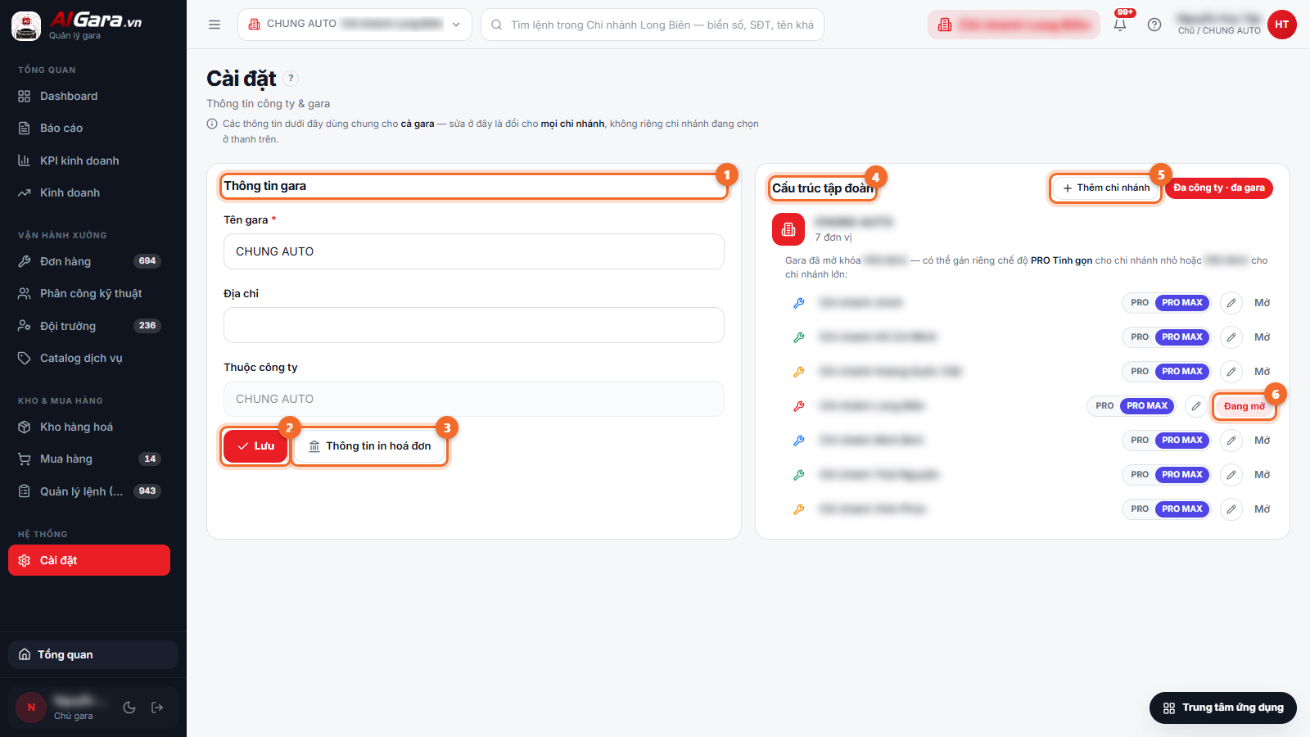Click the Đang mở status label

[x=1244, y=406]
